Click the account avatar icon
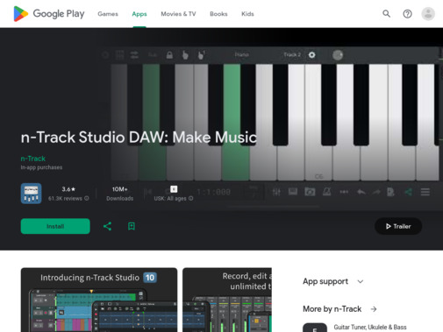Screen dimensions: 443x332 click(428, 14)
